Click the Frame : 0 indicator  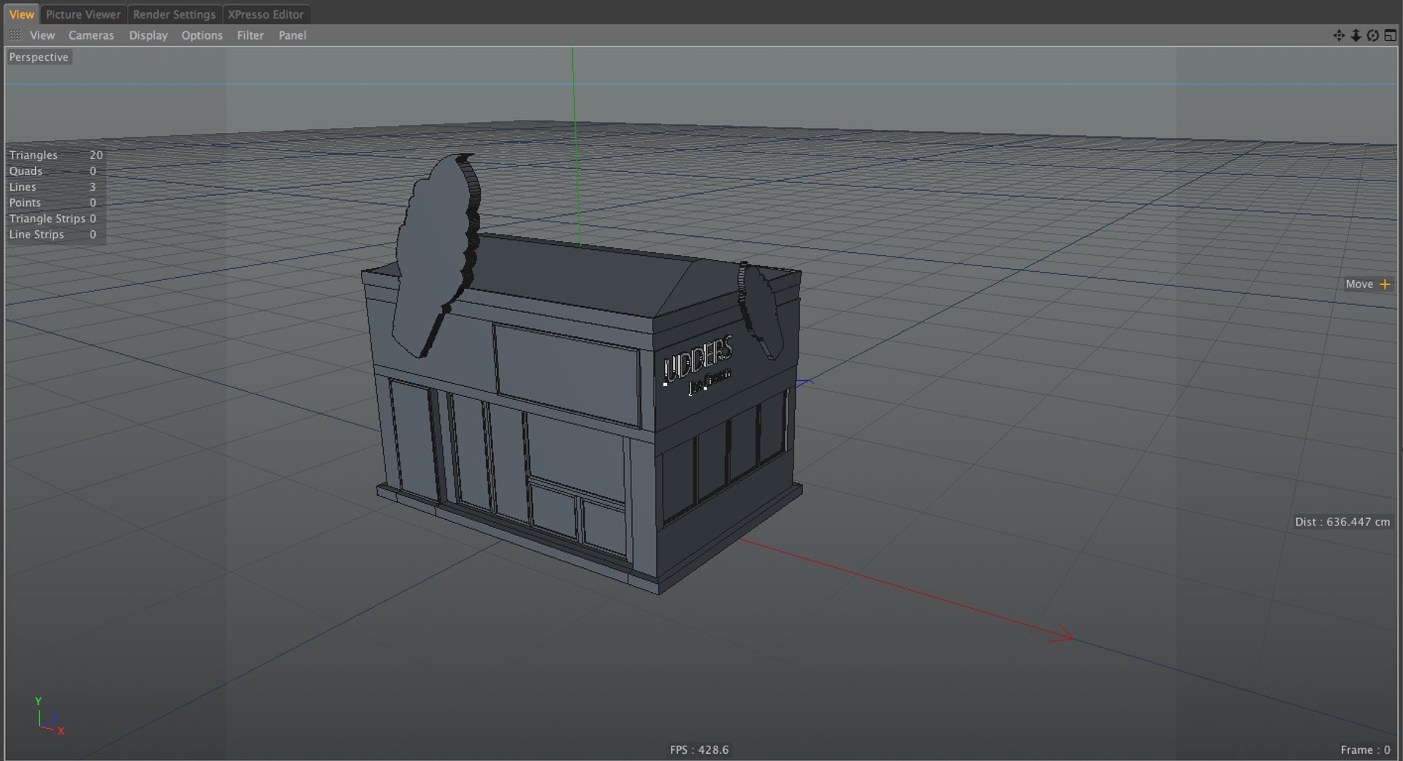click(1365, 750)
